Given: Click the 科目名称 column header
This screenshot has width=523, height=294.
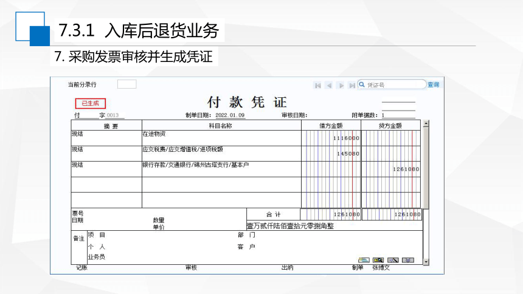Looking at the screenshot, I should pos(221,126).
